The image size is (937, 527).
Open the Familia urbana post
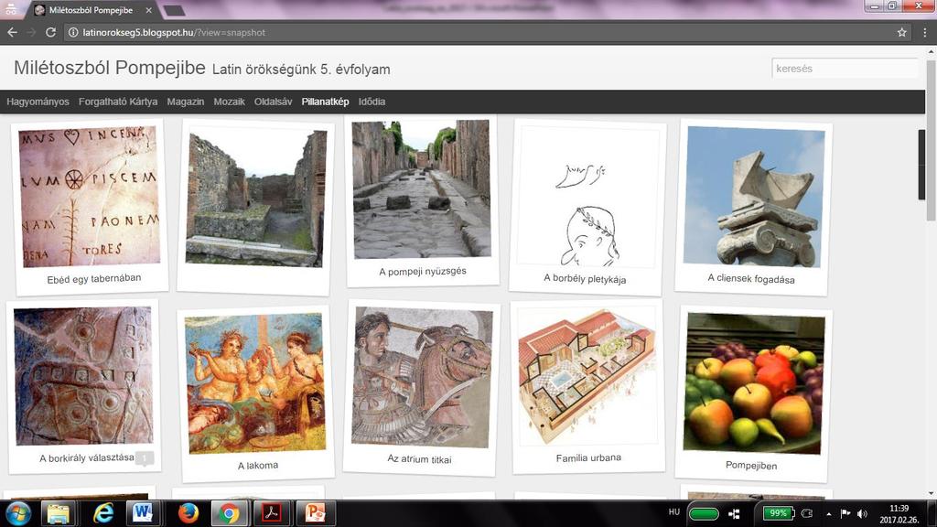588,386
